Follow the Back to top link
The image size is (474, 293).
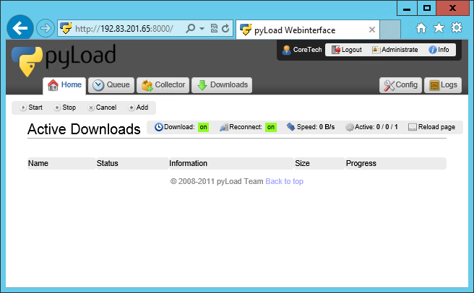pyautogui.click(x=285, y=181)
